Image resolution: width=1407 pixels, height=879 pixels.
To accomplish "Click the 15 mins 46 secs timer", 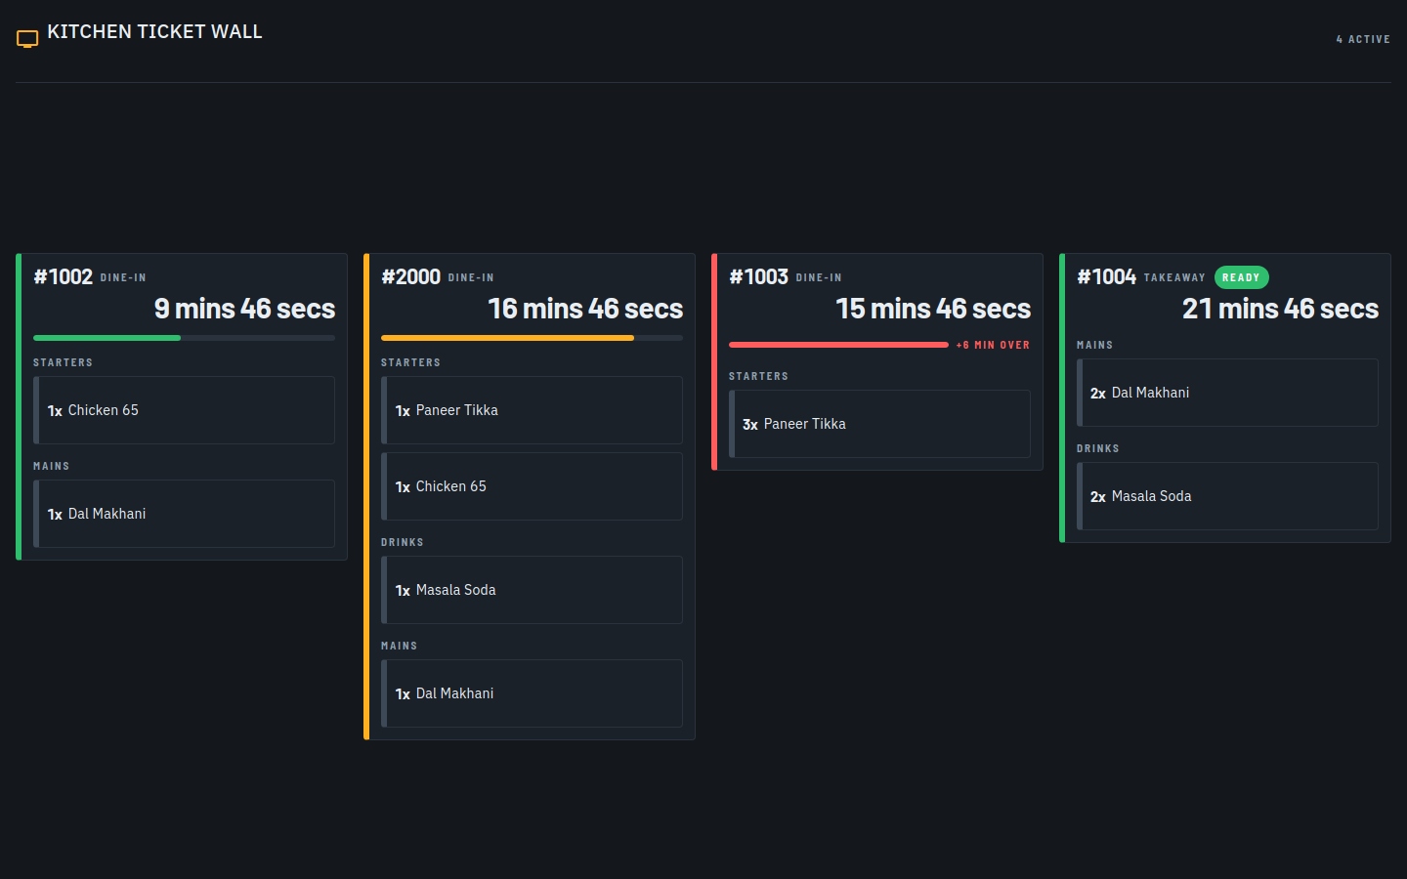I will click(933, 309).
